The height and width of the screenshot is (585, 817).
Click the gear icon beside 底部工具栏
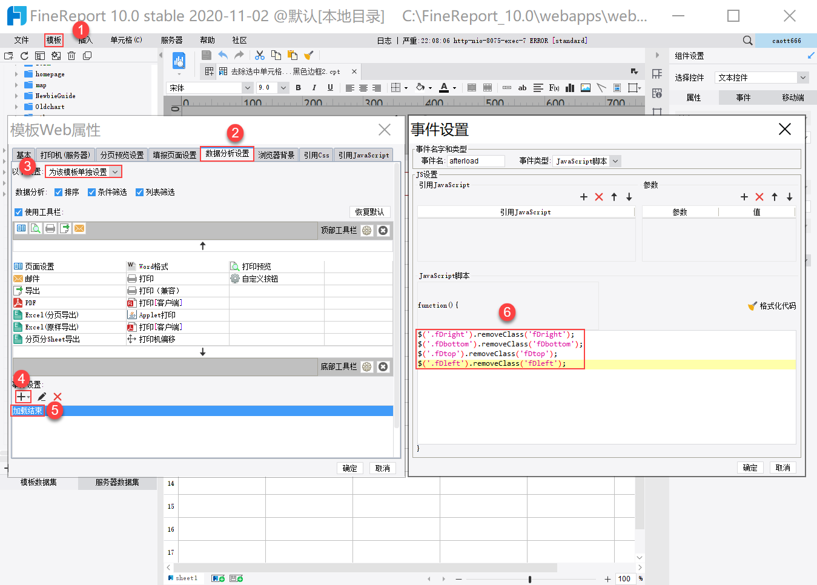click(367, 366)
